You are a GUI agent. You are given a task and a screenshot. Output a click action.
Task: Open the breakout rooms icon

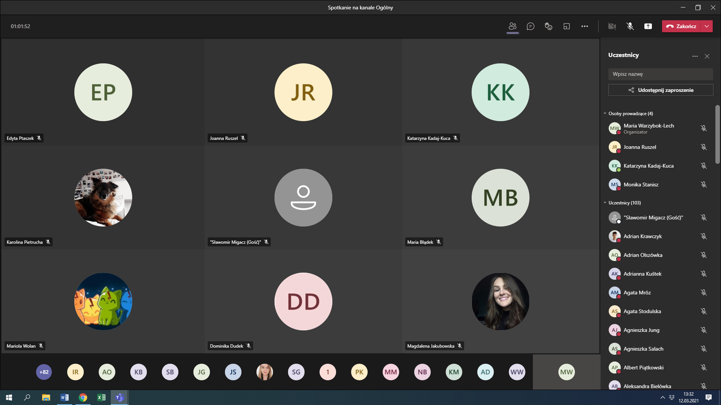[566, 26]
